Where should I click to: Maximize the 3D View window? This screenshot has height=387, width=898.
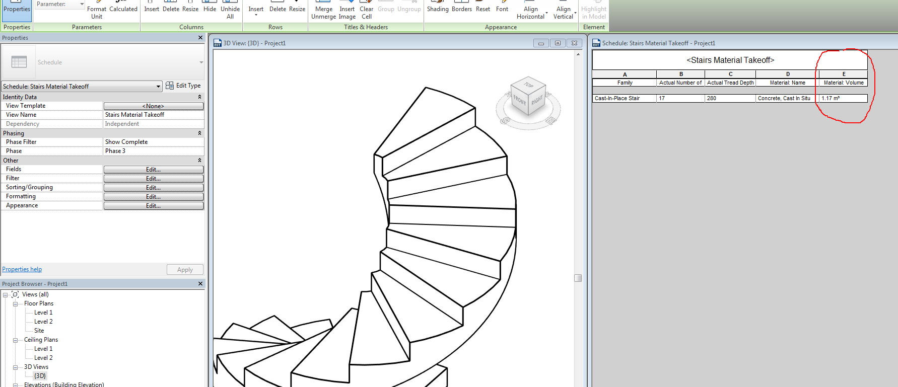coord(558,43)
